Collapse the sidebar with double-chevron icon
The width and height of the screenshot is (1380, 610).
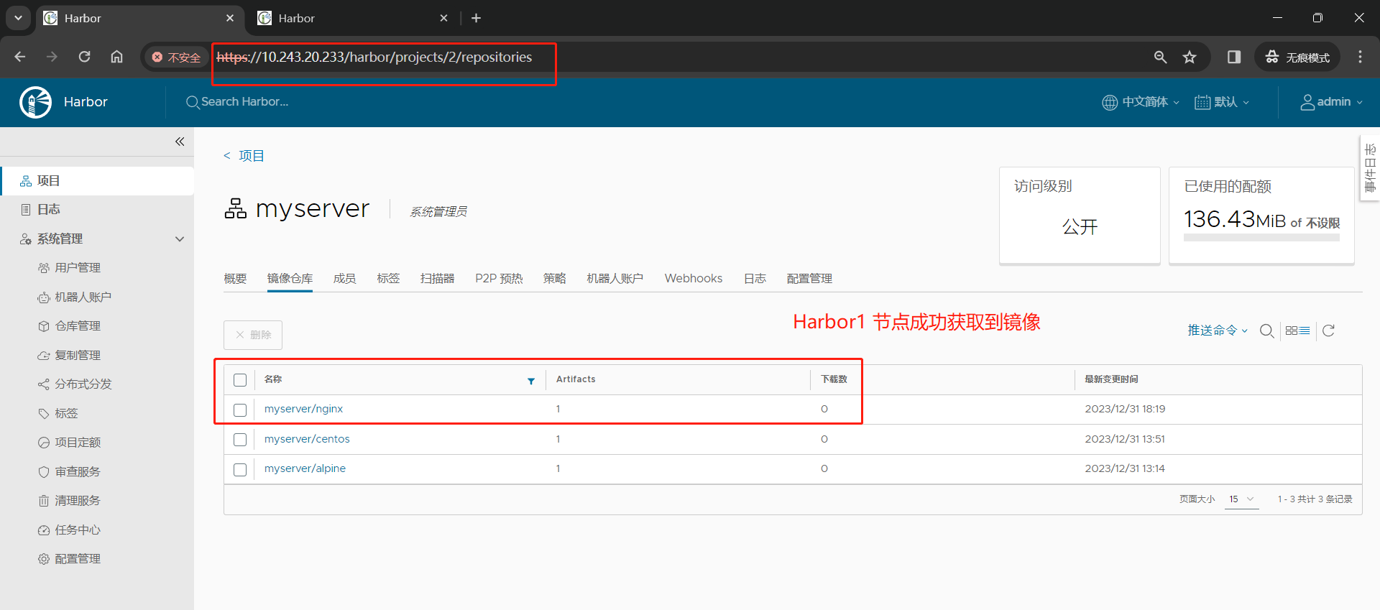tap(180, 142)
